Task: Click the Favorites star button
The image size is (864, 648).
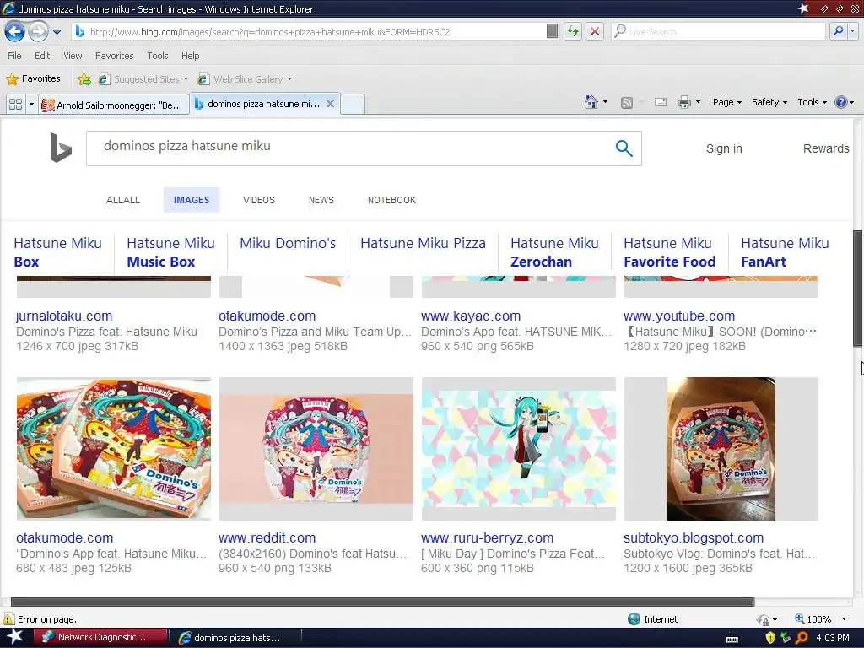Action: click(x=33, y=78)
